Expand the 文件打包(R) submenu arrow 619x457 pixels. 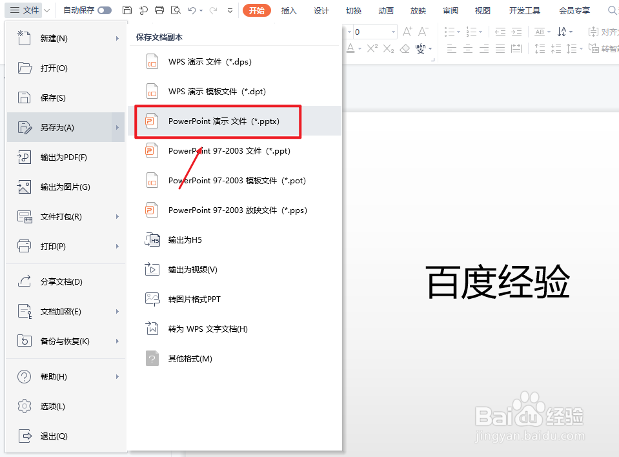pos(117,217)
